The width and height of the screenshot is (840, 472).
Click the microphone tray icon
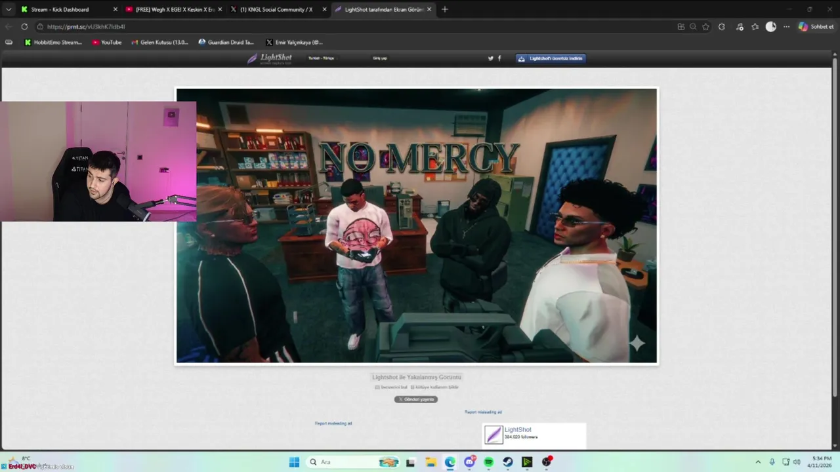coord(772,462)
